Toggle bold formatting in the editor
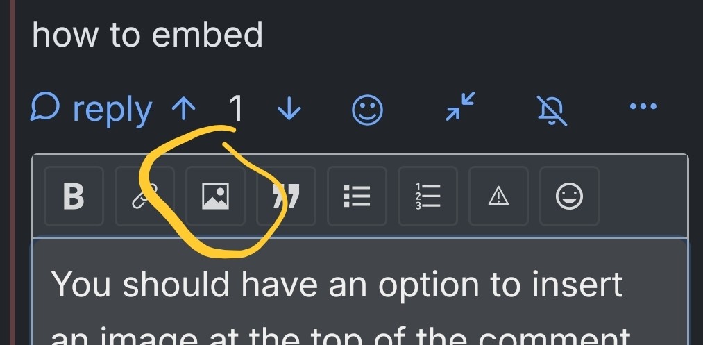Viewport: 703px width, 345px height. pos(74,196)
